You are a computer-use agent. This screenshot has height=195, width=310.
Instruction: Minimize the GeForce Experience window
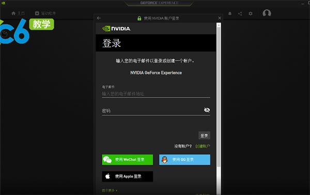pos(303,4)
